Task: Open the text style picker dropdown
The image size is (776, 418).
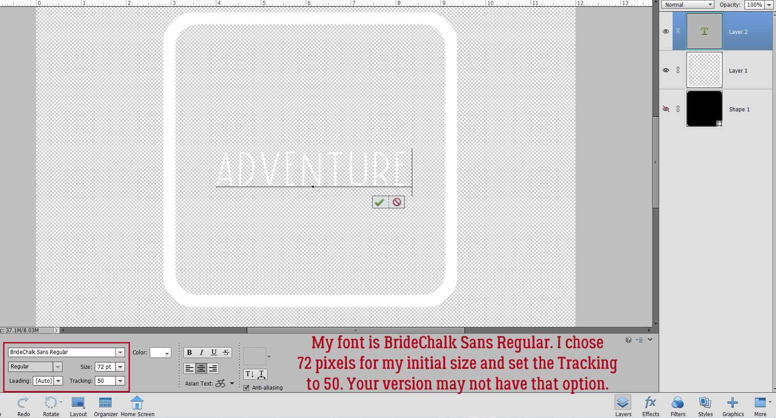Action: pos(269,356)
